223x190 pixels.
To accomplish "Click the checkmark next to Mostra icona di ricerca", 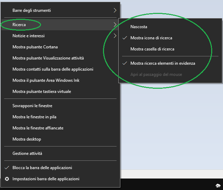I will [x=125, y=38].
